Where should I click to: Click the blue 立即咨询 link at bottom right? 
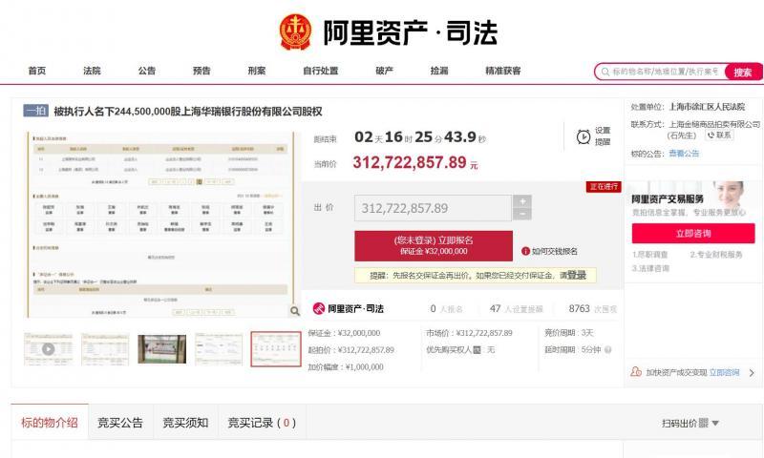tap(724, 372)
